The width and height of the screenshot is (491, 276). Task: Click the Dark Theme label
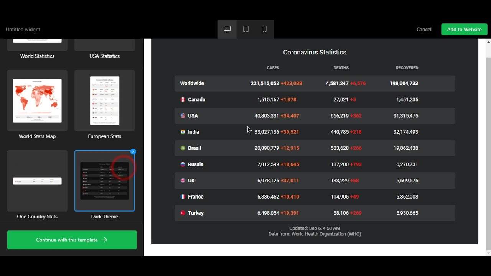coord(105,217)
